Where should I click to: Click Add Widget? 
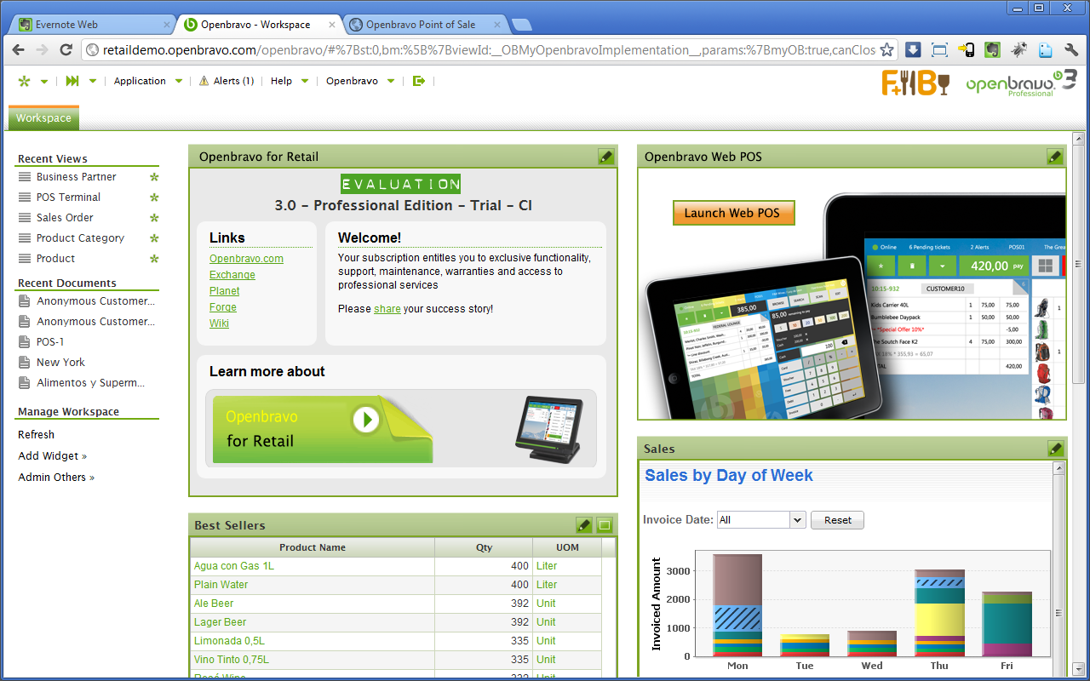coord(52,456)
